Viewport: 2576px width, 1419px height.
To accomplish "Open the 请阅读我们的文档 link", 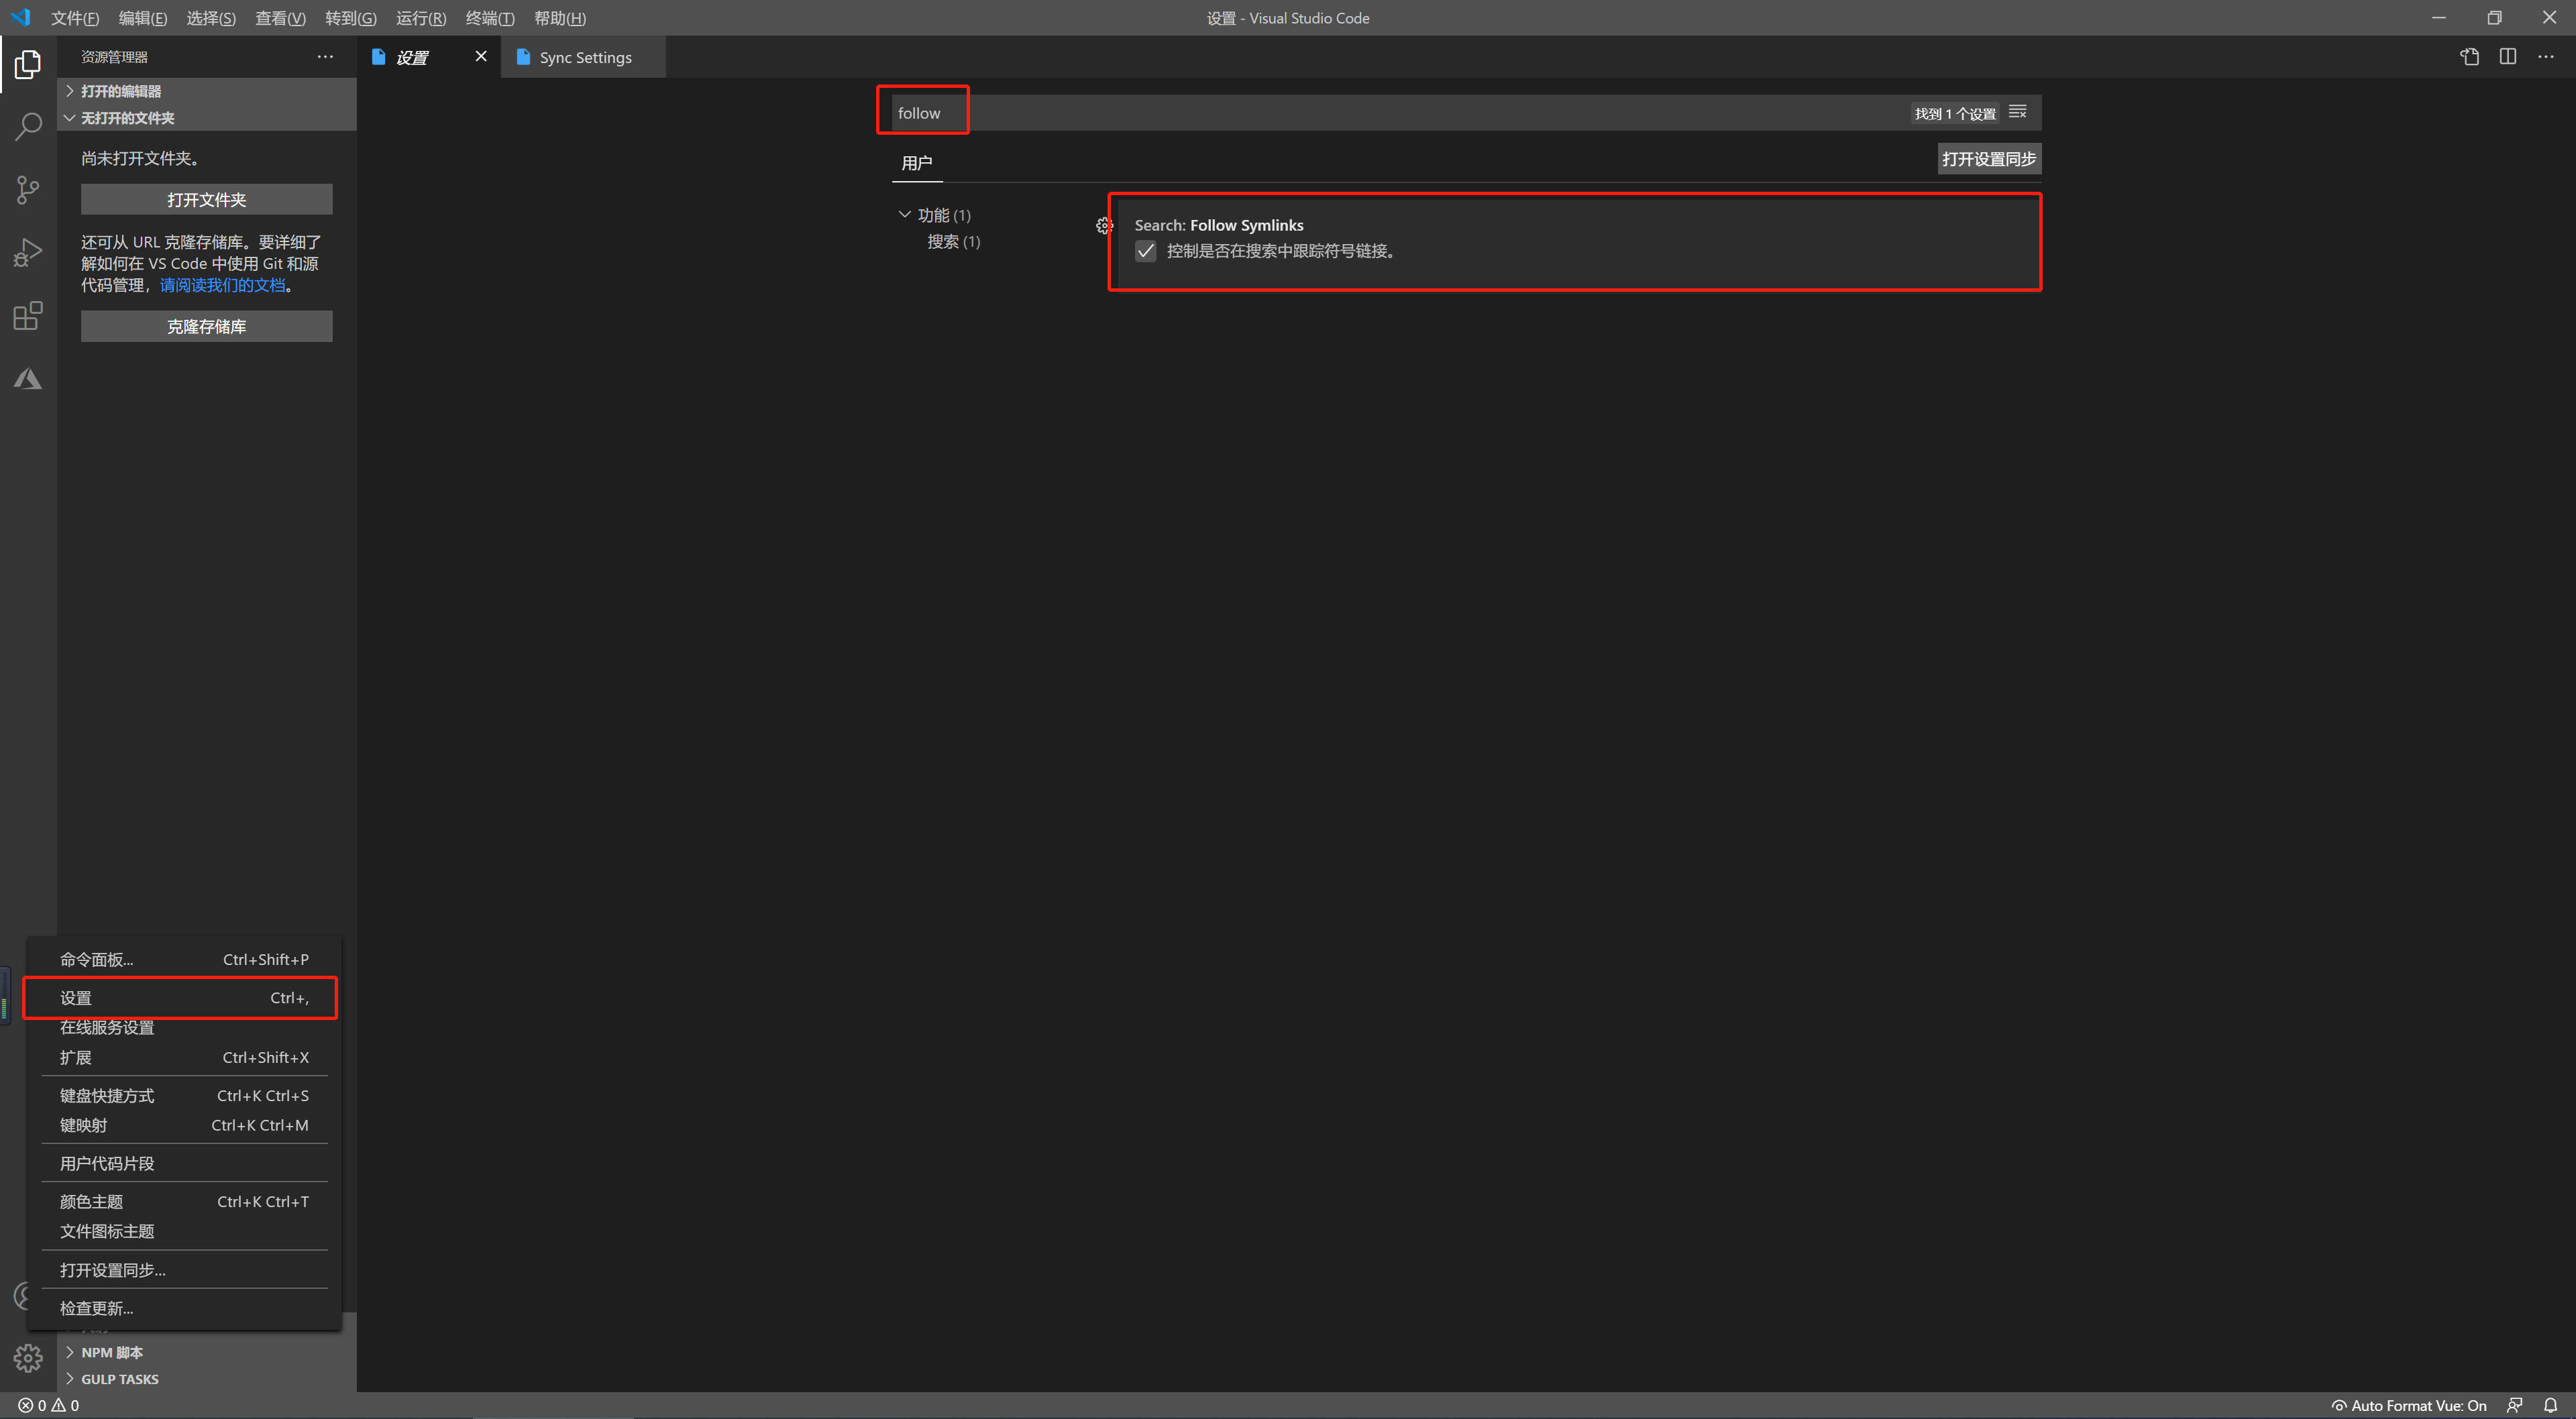I will [222, 285].
